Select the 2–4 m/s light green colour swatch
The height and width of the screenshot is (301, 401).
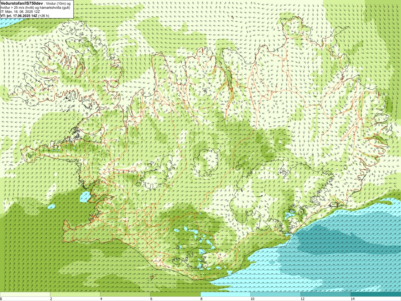pos(75,294)
